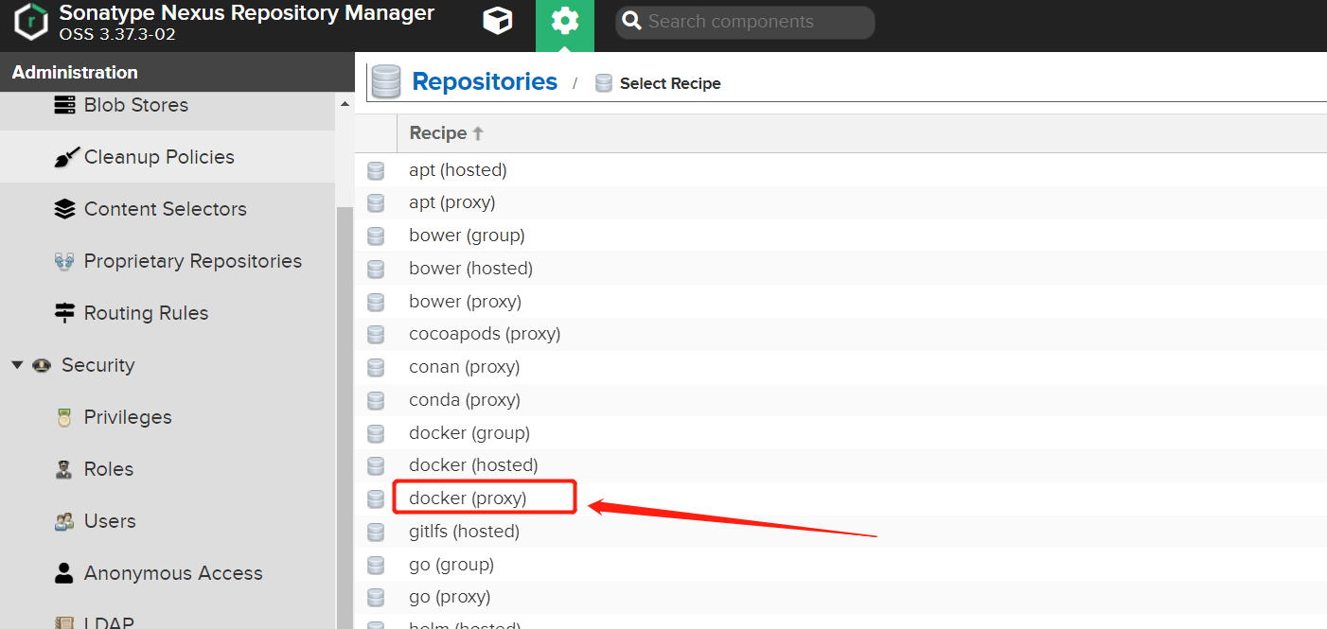Image resolution: width=1327 pixels, height=629 pixels.
Task: Click the Security node icon
Action: pyautogui.click(x=42, y=365)
